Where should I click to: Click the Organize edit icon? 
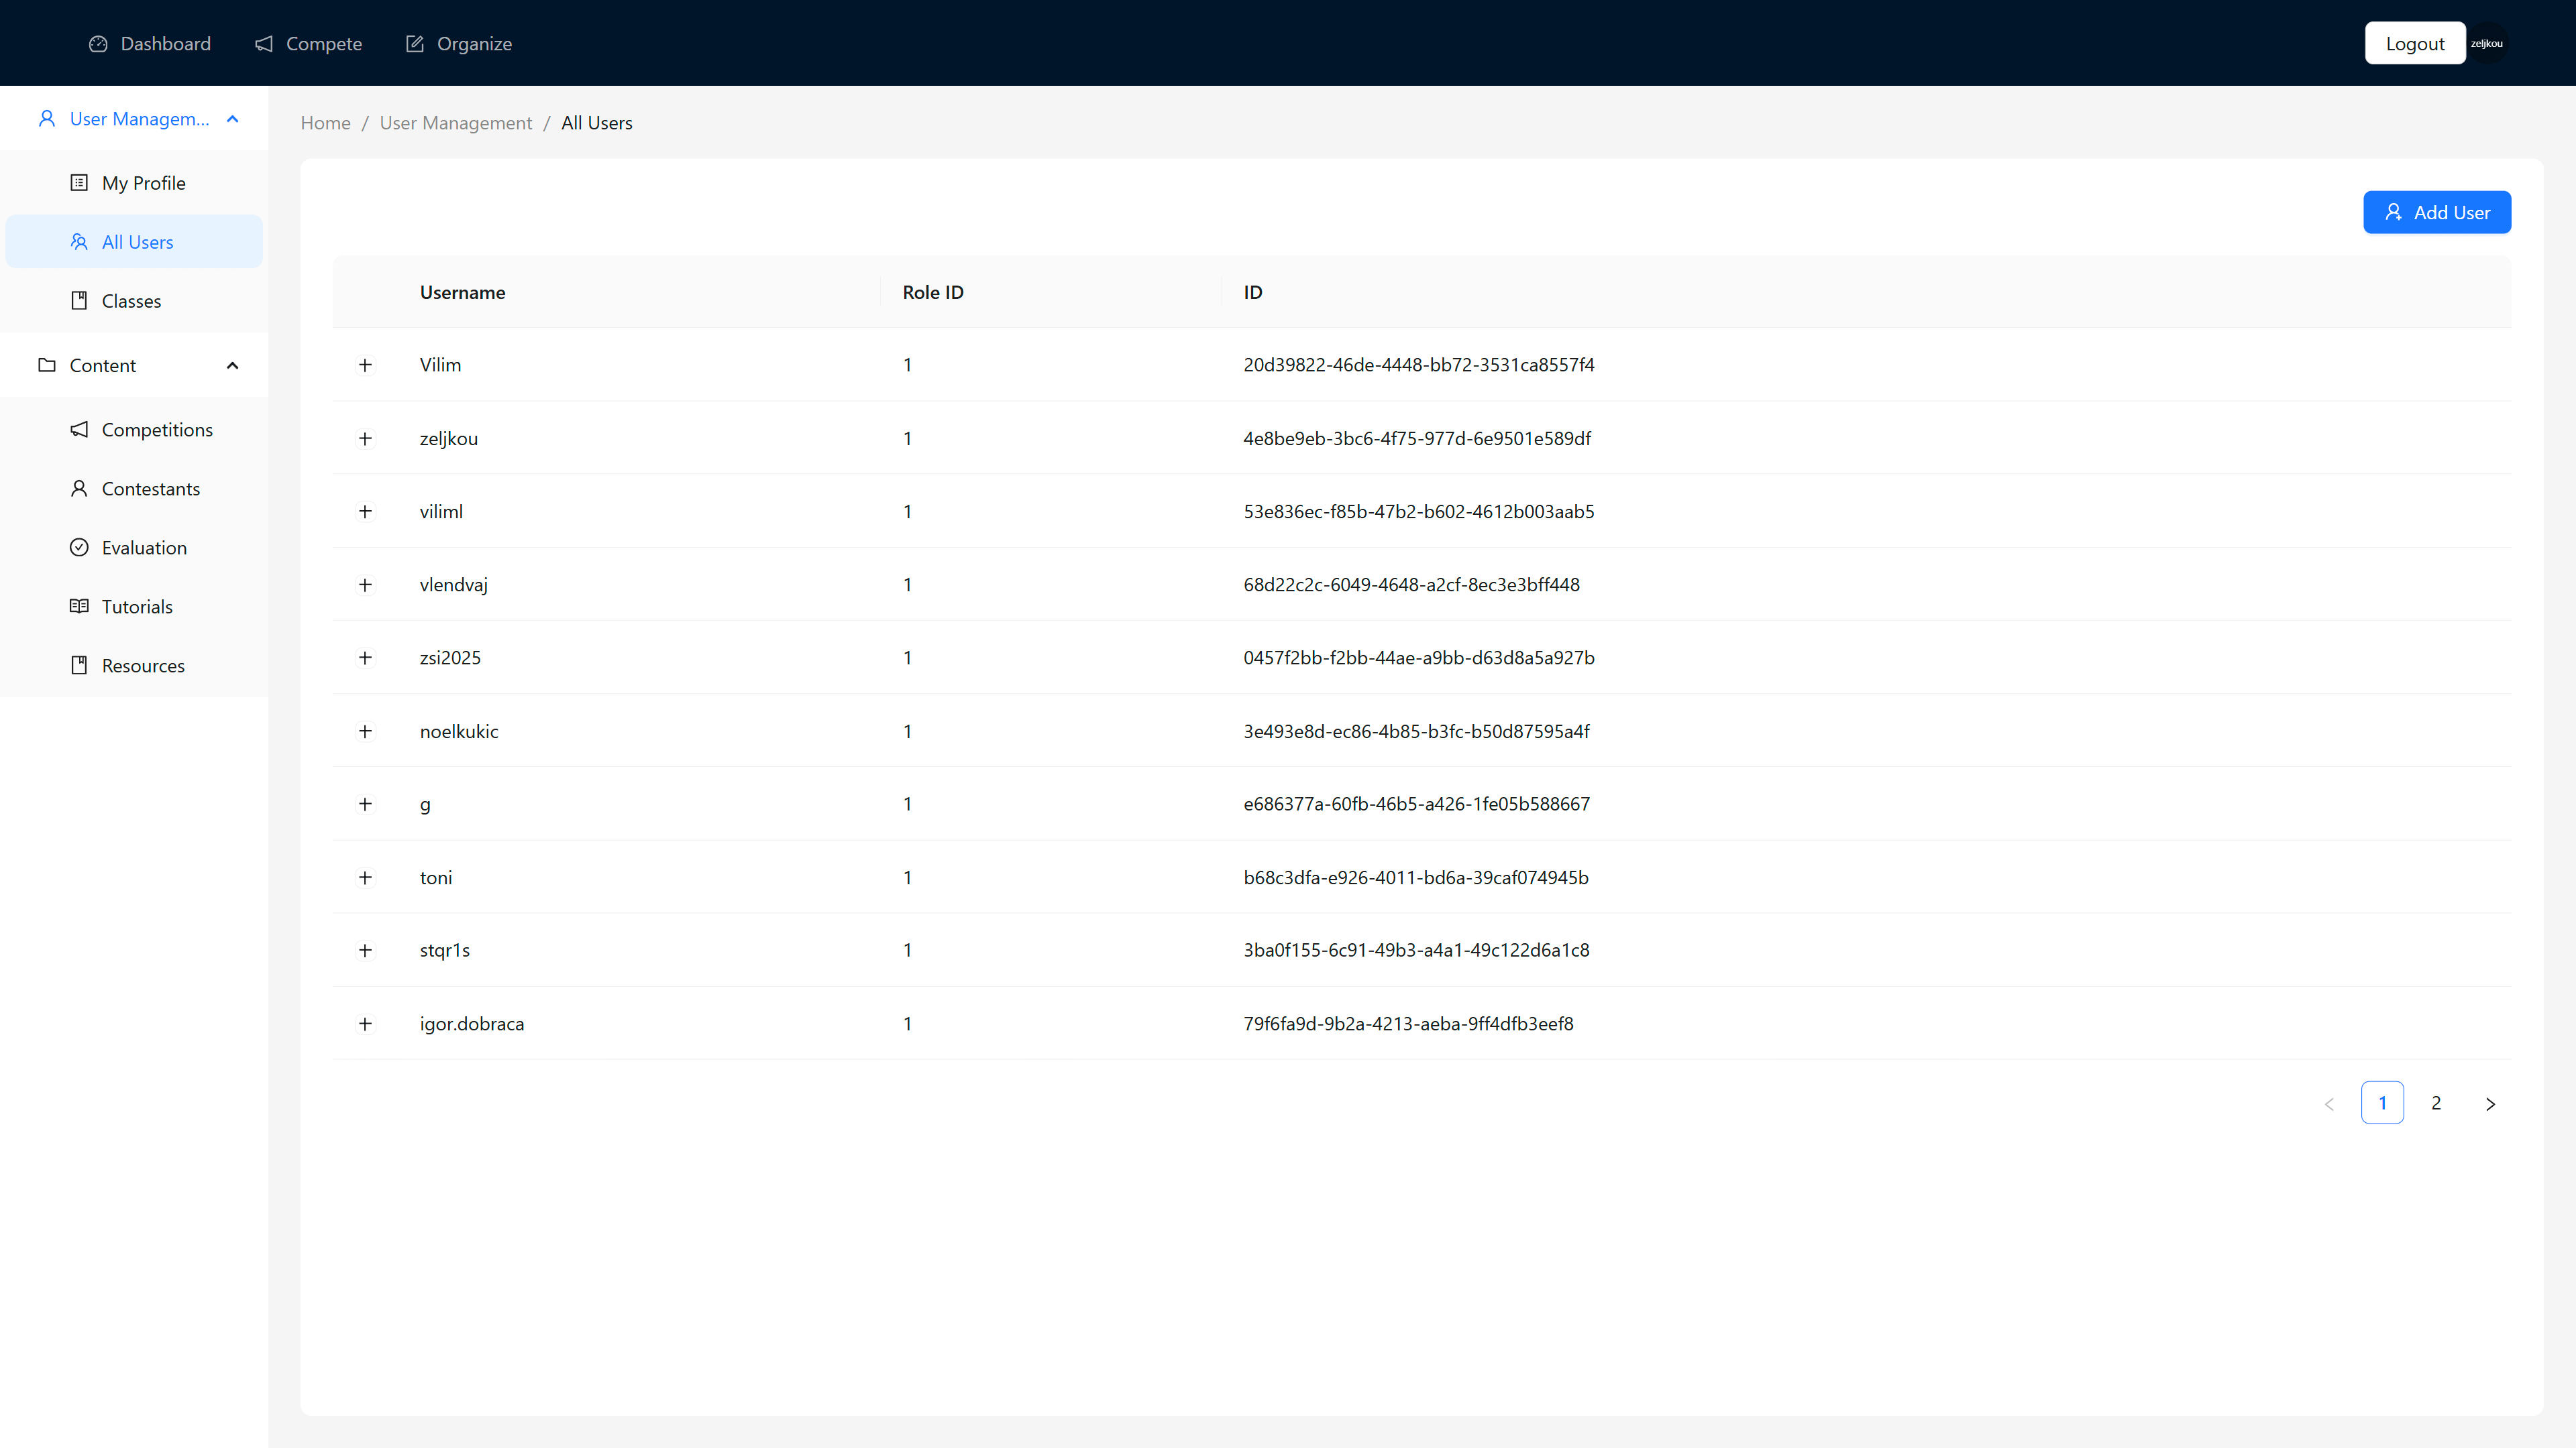pos(414,44)
